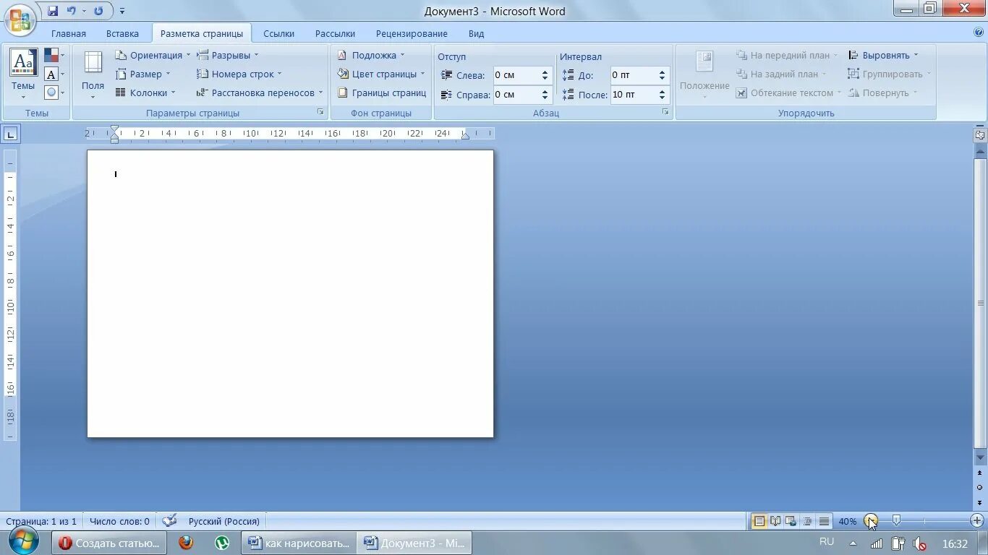Screen dimensions: 988x555
Task: Click the blue Word help question icon
Action: coord(979,33)
